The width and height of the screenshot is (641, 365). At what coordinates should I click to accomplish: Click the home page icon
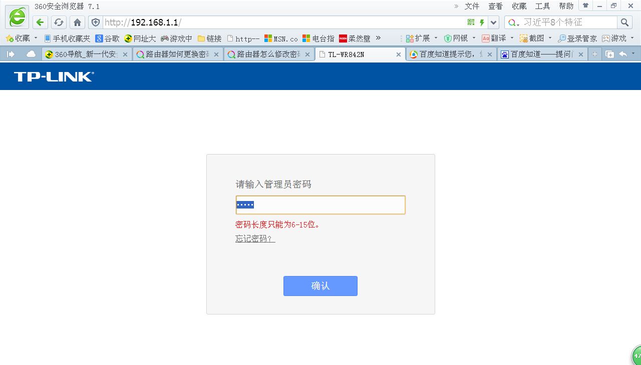click(76, 22)
